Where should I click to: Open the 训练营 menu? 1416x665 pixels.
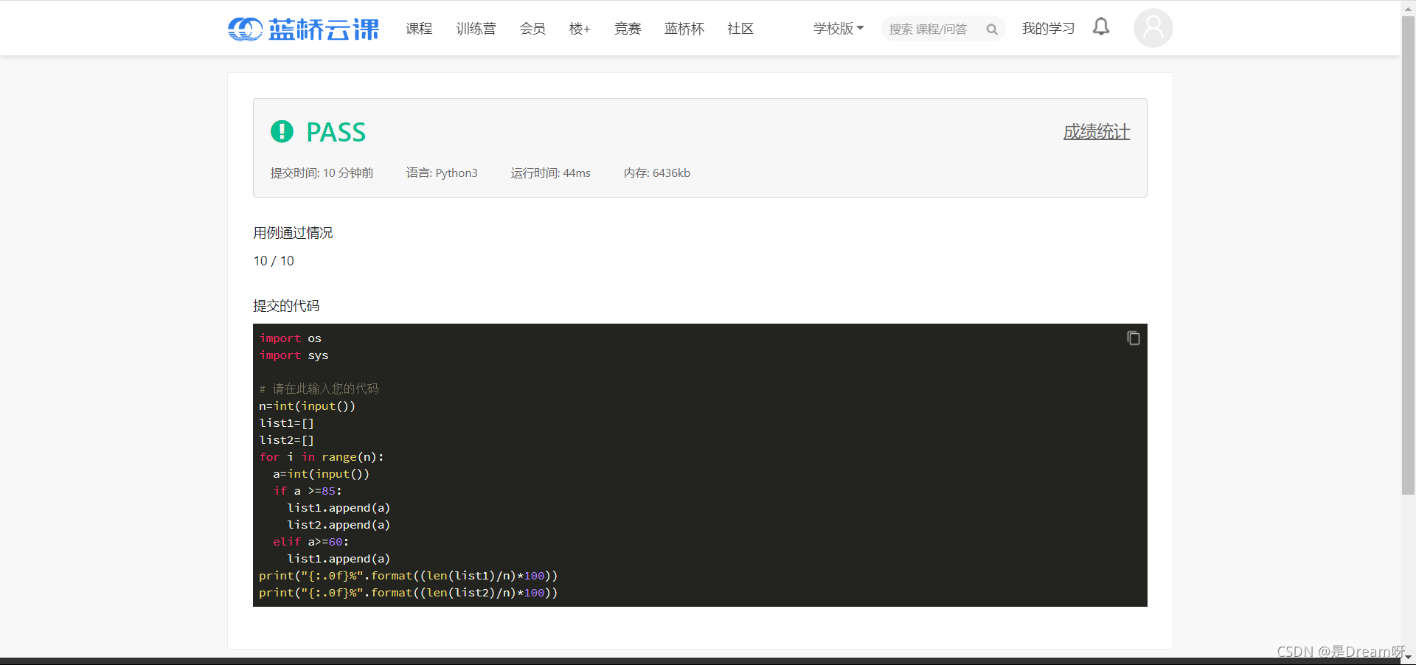[476, 29]
